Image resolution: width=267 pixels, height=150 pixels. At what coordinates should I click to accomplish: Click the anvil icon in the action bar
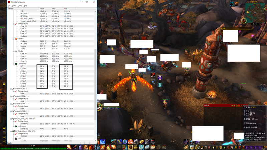(x=136, y=141)
